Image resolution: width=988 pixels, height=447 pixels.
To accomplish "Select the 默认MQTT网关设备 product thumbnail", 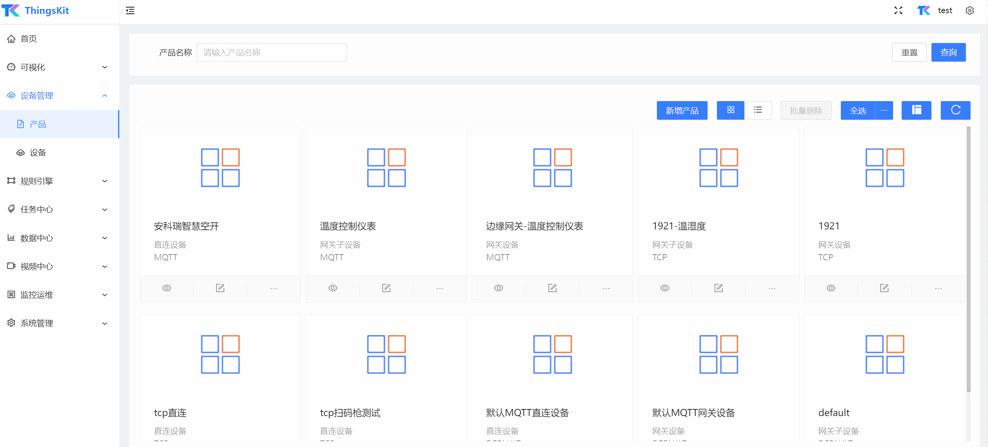I will (718, 354).
